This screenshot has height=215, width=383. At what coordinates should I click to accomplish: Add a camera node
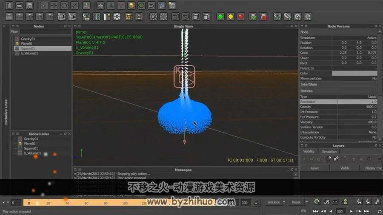pyautogui.click(x=151, y=6)
